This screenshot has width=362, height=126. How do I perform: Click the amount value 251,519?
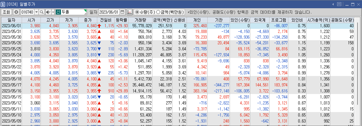point(165,26)
